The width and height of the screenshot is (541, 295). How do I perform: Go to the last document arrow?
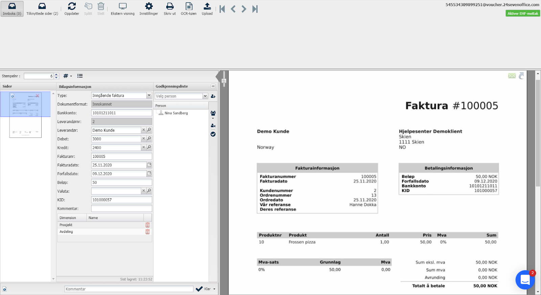coord(255,9)
